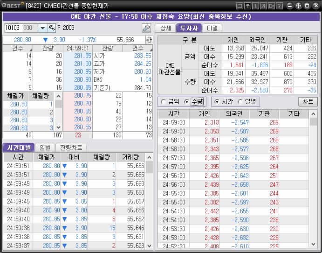This screenshot has width=322, height=253.
Task: Click the 24:56:00 row time cell
Action: [x=174, y=184]
